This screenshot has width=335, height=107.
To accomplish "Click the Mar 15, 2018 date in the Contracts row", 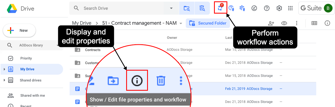I will tap(235, 50).
